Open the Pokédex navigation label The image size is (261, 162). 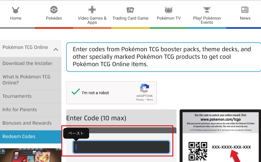(54, 18)
